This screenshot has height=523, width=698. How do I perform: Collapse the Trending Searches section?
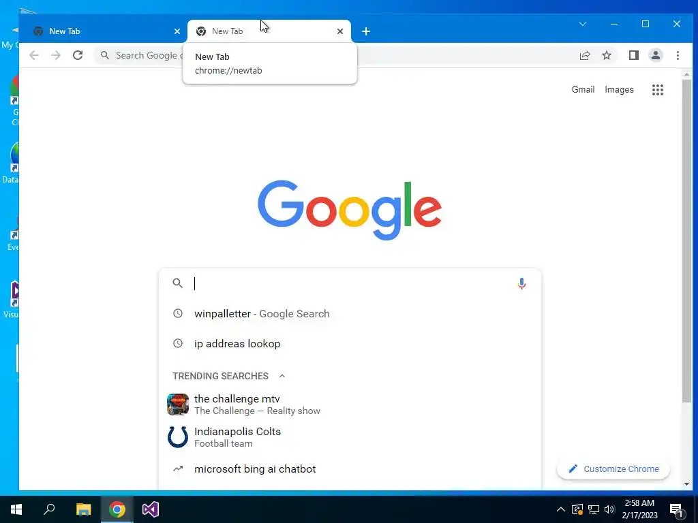[x=282, y=376]
